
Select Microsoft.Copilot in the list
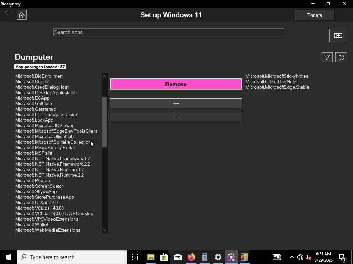pos(32,82)
